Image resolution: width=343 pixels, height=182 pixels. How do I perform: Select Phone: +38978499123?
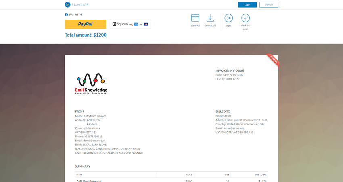pos(89,137)
